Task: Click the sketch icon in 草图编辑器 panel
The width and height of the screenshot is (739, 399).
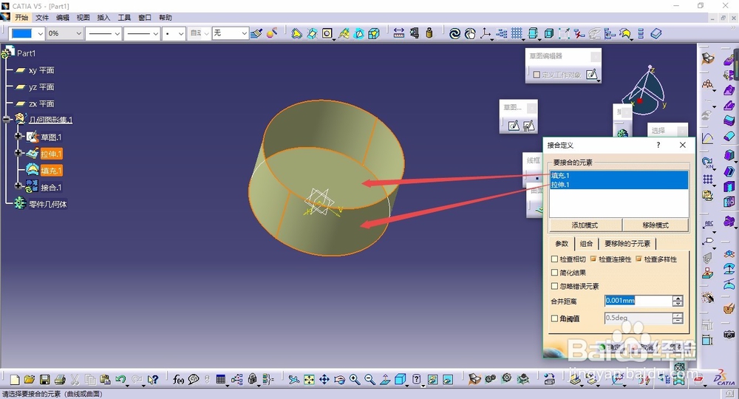Action: (x=591, y=75)
